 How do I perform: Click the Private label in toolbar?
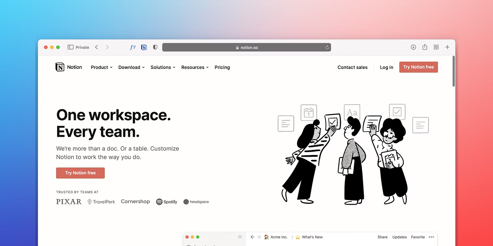pyautogui.click(x=82, y=47)
